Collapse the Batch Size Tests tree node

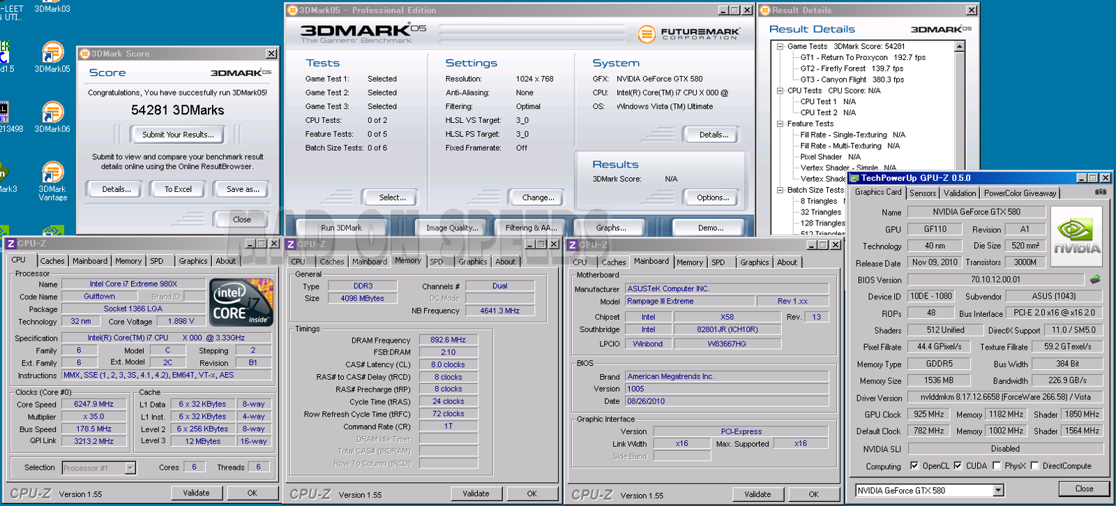coord(780,190)
